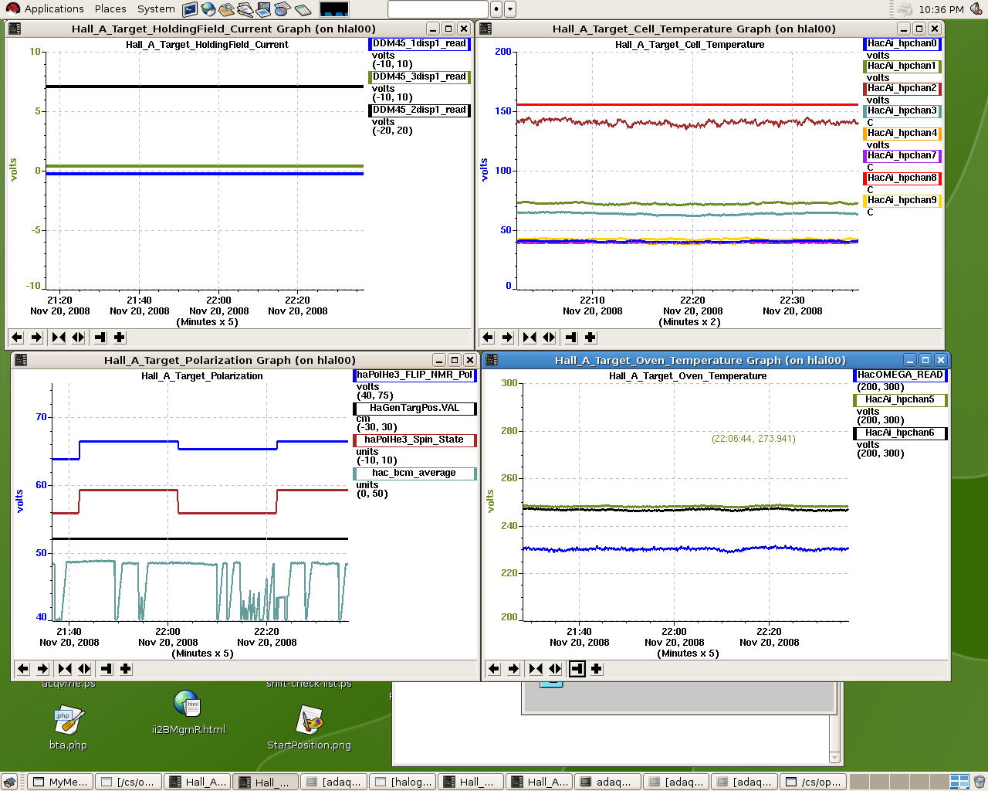The height and width of the screenshot is (791, 988).
Task: Click the dropdown arrow beside top panel input
Action: [510, 9]
